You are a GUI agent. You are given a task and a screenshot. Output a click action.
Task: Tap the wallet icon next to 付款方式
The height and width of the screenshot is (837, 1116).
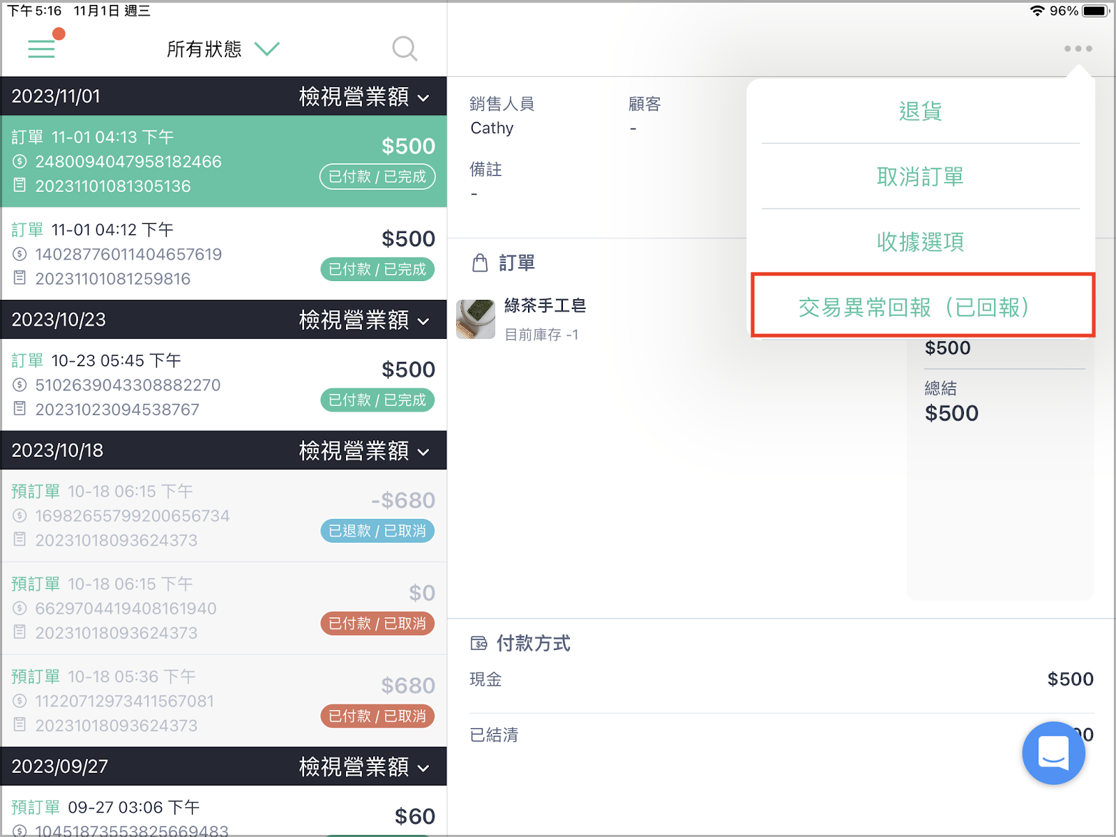coord(479,643)
